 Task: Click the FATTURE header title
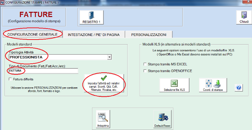coord(36,15)
